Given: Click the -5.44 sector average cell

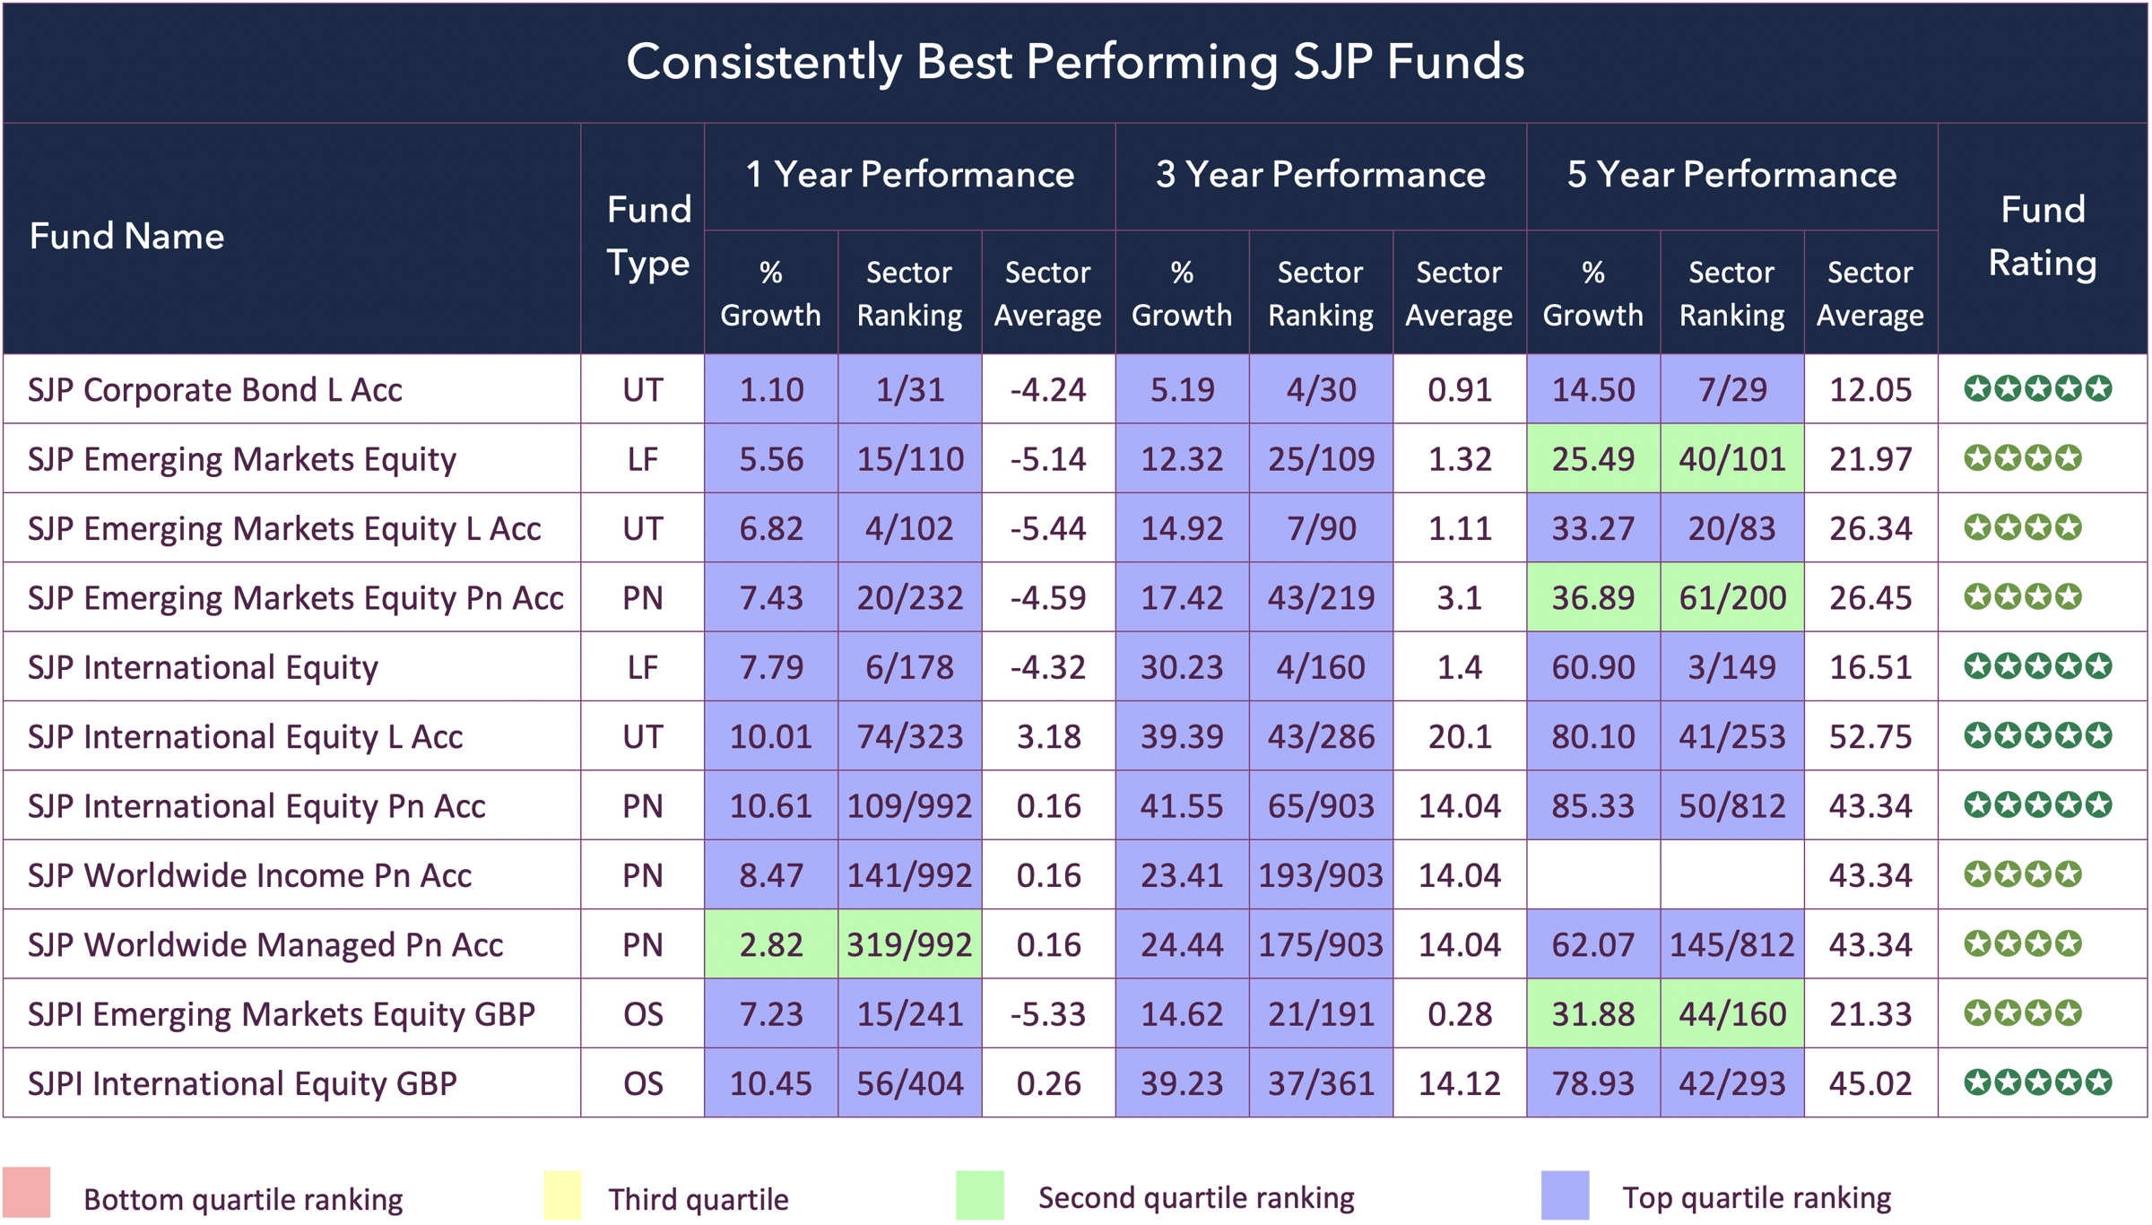Looking at the screenshot, I should click(1049, 528).
